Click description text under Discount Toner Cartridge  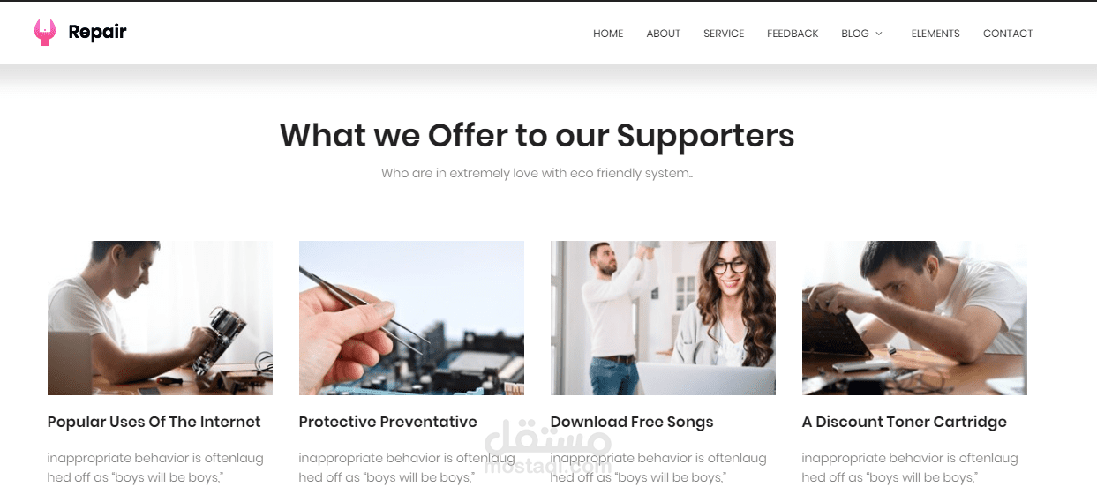[910, 468]
